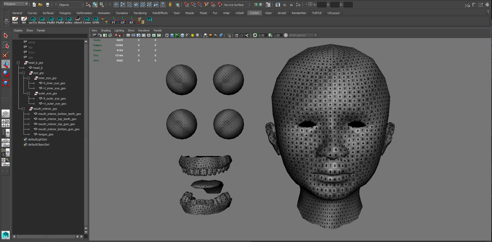The width and height of the screenshot is (492, 242).
Task: Toggle wireframe display in the viewport toolbar
Action: point(167,35)
